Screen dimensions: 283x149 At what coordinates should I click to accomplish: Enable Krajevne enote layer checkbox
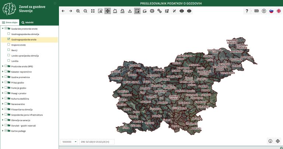9,44
